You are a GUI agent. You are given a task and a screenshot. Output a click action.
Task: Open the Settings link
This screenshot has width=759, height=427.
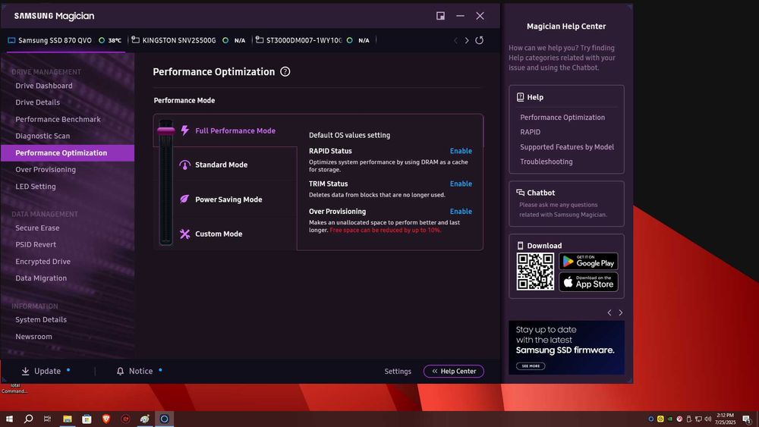coord(398,372)
